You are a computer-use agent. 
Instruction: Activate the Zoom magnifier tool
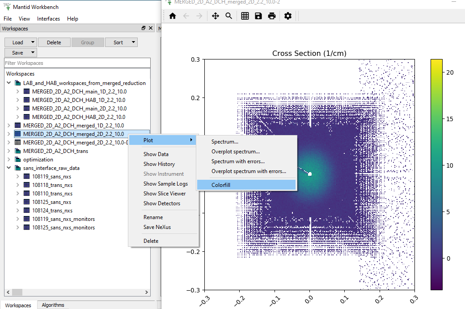pyautogui.click(x=229, y=16)
